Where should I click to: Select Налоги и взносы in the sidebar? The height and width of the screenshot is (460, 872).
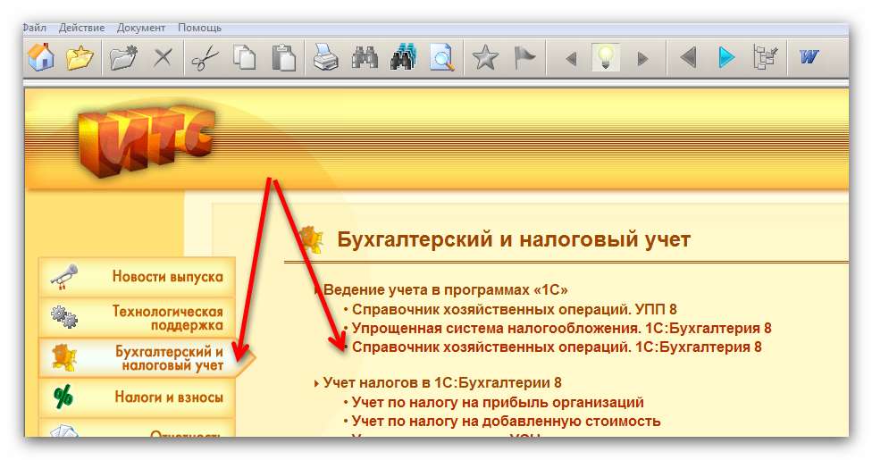coord(137,397)
